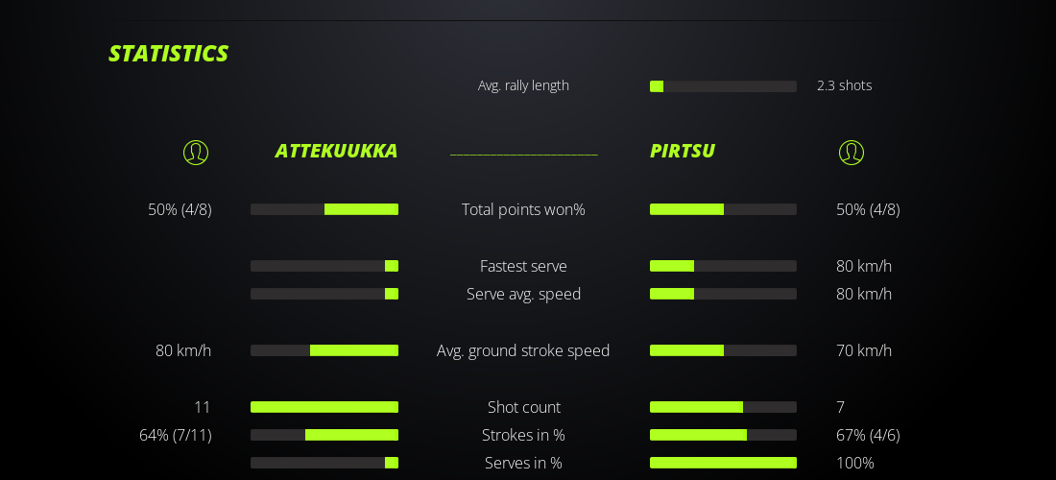
Task: Click the STATISTICS heading
Action: point(168,54)
